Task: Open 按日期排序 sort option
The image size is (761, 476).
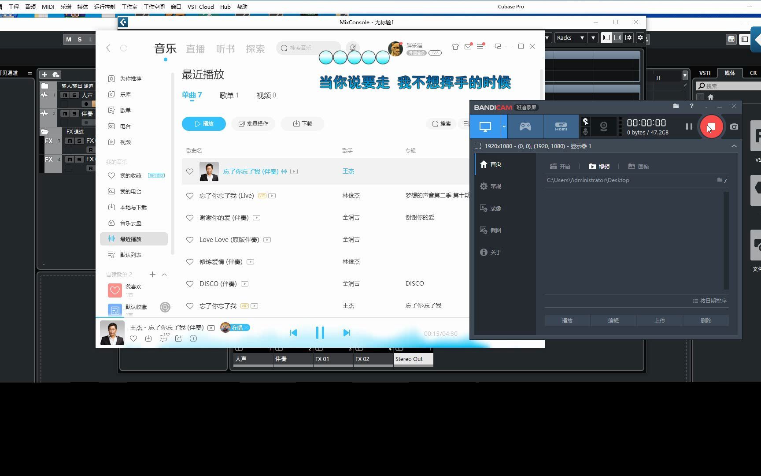Action: (x=710, y=301)
